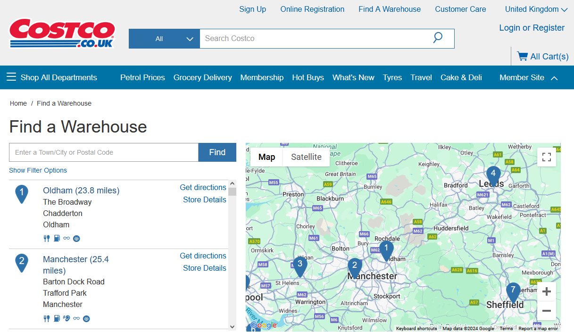Click the Find button
Viewport: 574px width, 332px height.
[x=217, y=152]
